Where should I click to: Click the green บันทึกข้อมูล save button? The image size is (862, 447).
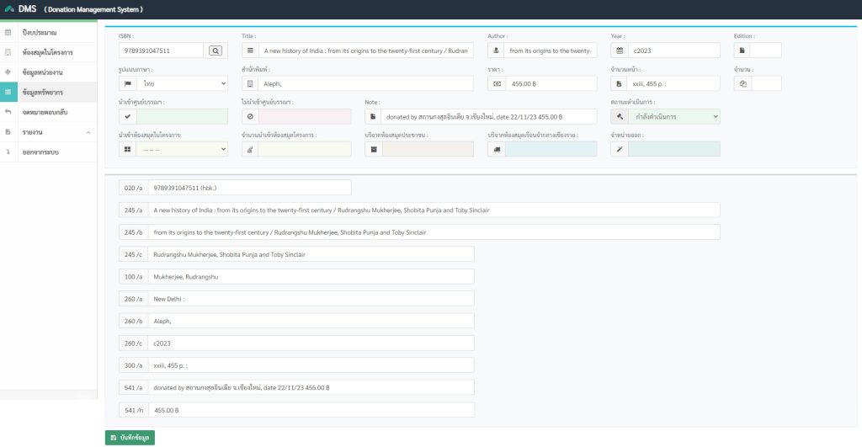[x=130, y=438]
